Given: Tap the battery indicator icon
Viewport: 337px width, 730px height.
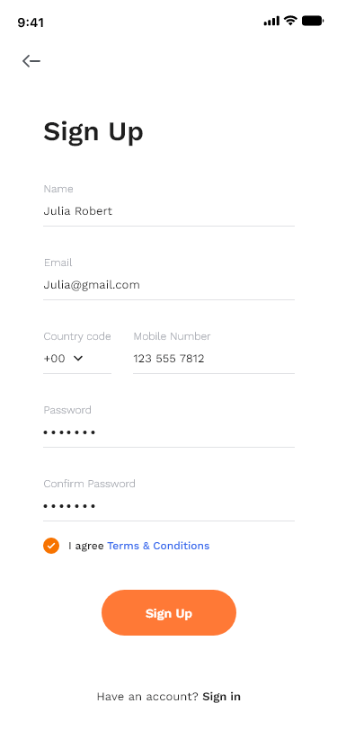Looking at the screenshot, I should pos(313,21).
